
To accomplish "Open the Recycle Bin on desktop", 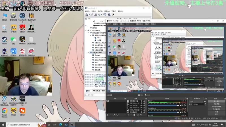I will [5, 28].
